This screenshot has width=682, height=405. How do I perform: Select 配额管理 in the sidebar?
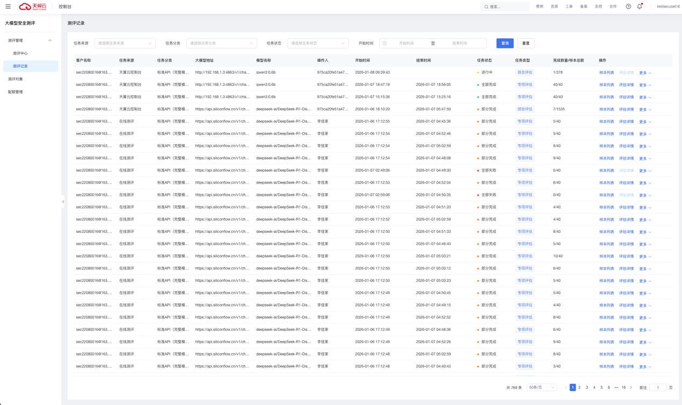(16, 92)
